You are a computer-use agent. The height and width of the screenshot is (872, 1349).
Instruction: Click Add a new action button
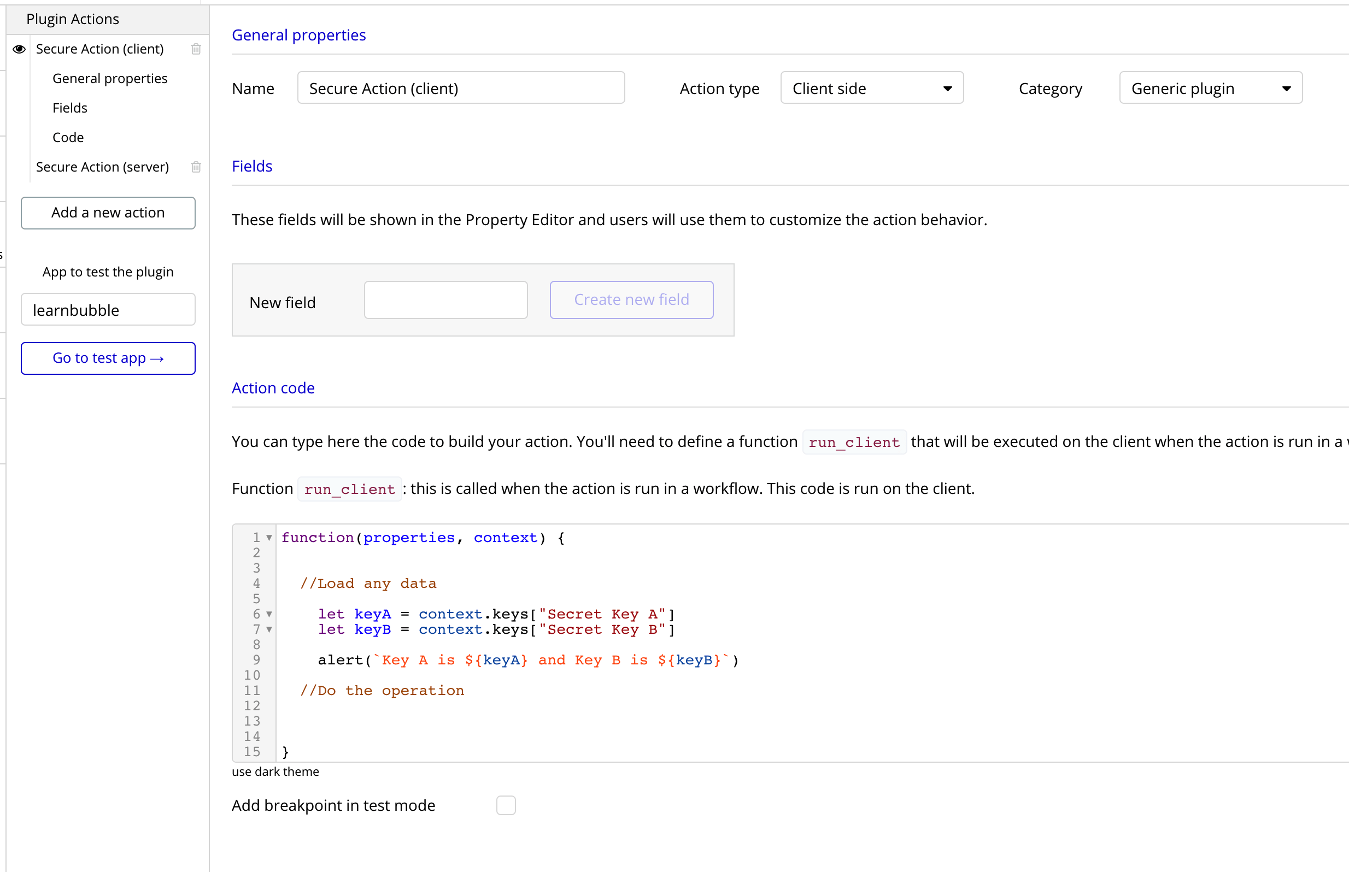108,213
